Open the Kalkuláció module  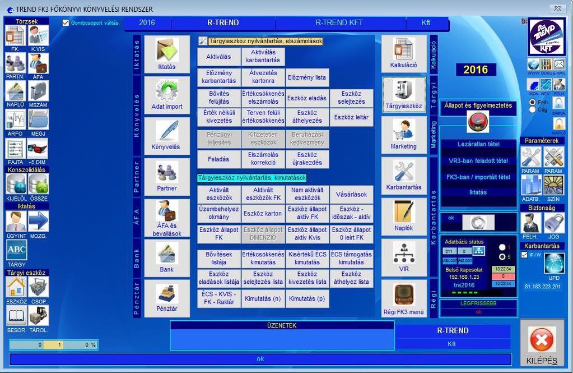pyautogui.click(x=404, y=54)
